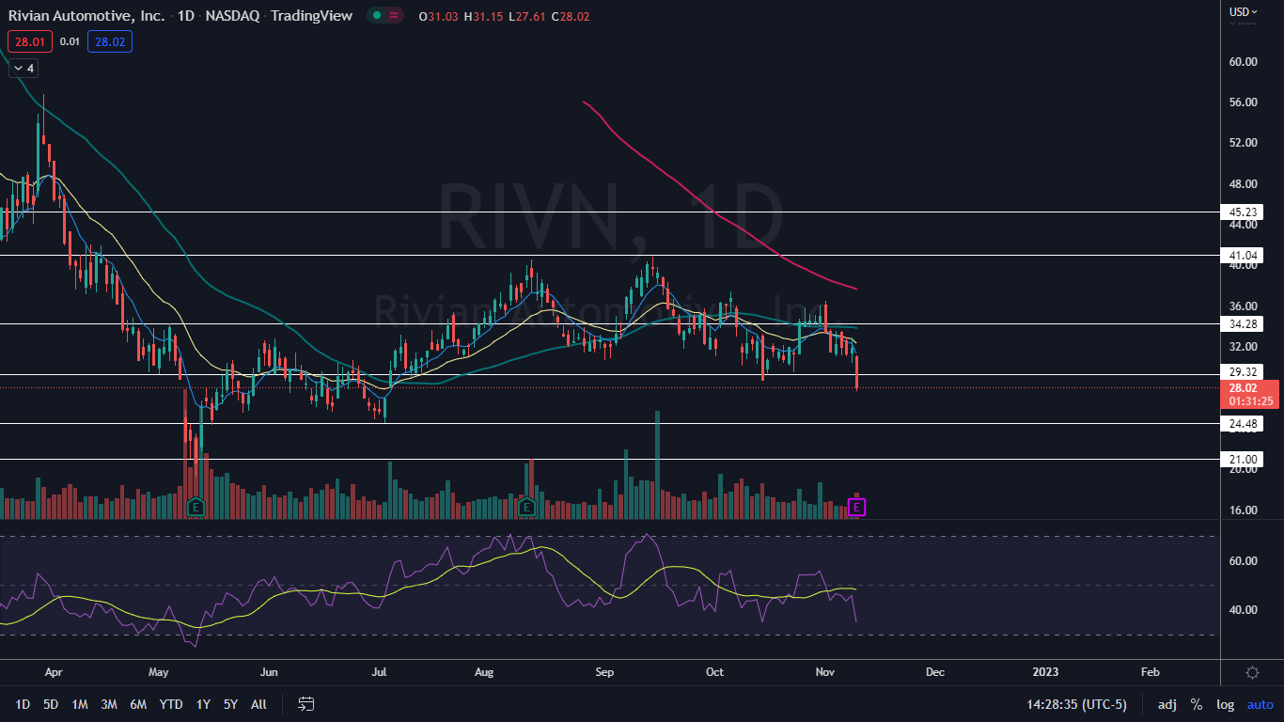Click the red current price label 28.02
The image size is (1284, 722).
[x=1245, y=387]
